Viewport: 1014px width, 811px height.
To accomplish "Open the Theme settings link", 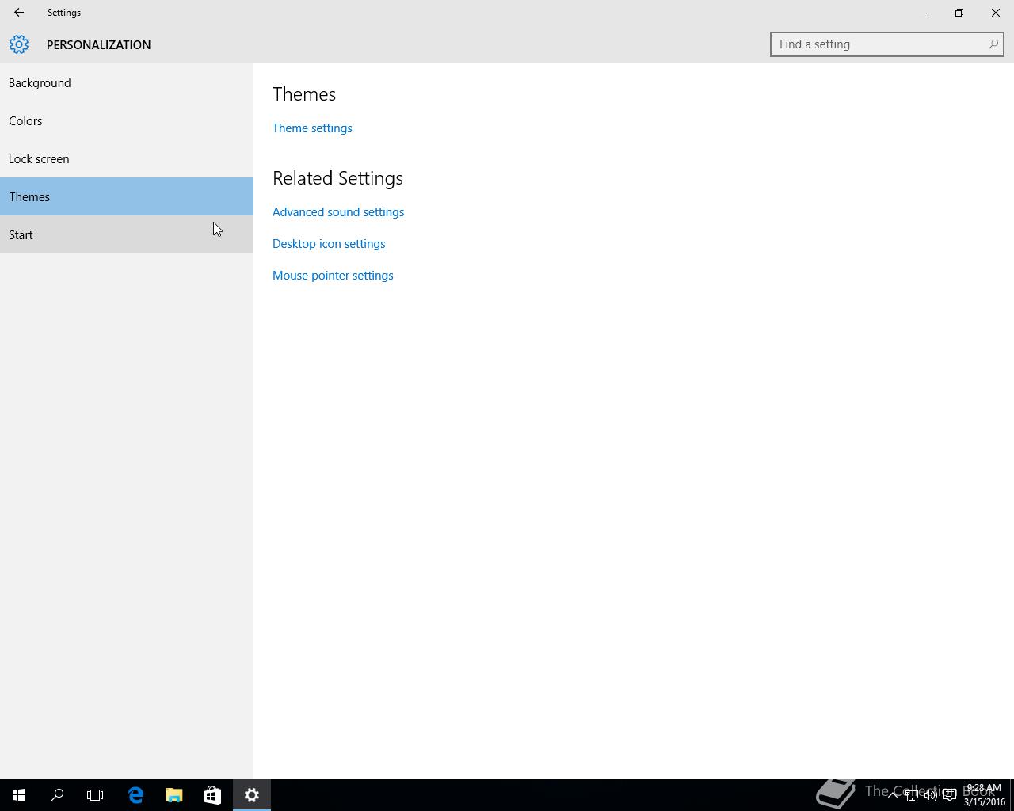I will [312, 128].
